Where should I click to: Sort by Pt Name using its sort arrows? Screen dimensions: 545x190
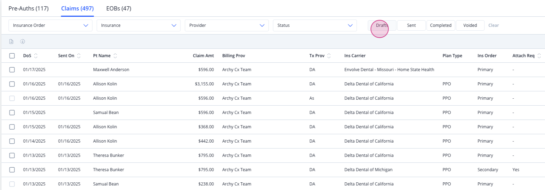(115, 56)
